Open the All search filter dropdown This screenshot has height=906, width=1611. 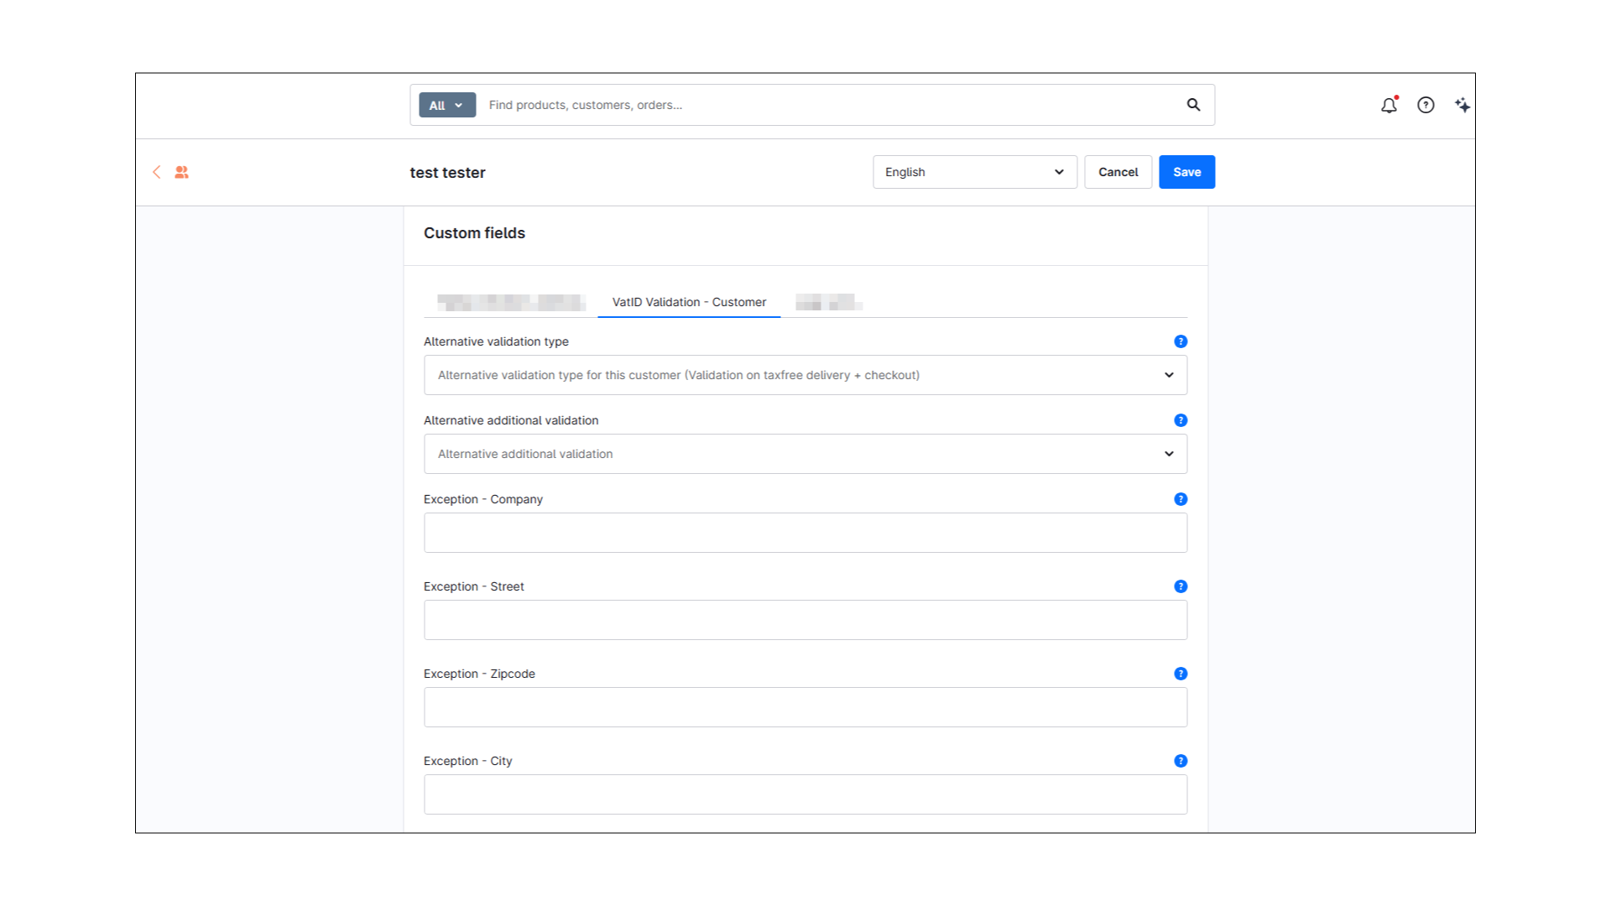point(446,105)
